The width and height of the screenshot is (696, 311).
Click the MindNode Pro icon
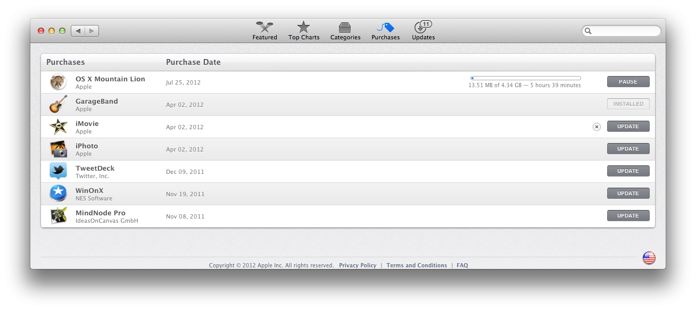pyautogui.click(x=58, y=216)
